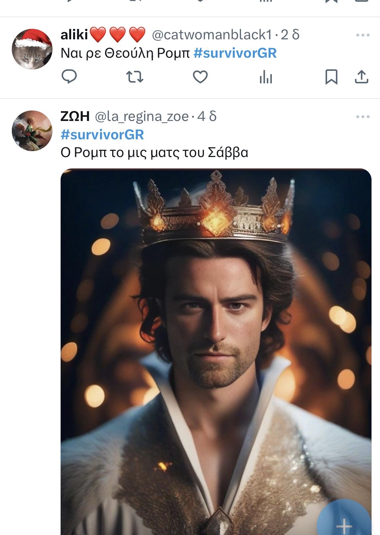Viewport: 380px width, 535px height.
Task: Retweet aliki's post about Ρομπ
Action: click(x=135, y=77)
